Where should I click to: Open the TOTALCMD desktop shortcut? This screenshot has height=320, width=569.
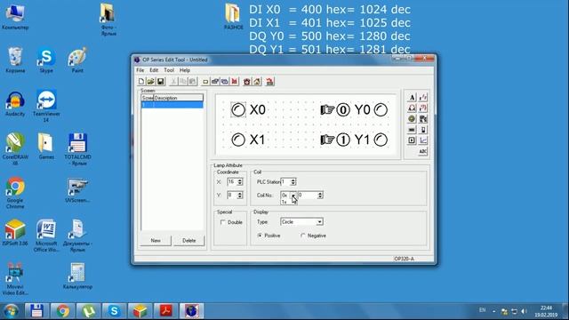coord(77,149)
